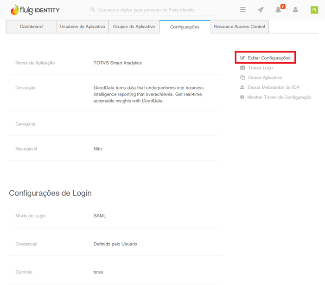Click the totvs domain value

click(x=98, y=272)
